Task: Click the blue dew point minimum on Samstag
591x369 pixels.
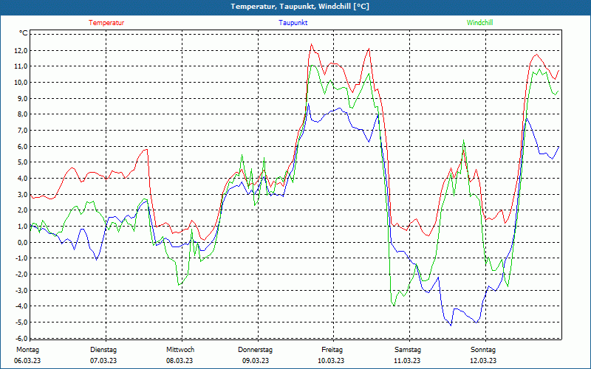Action: point(451,325)
